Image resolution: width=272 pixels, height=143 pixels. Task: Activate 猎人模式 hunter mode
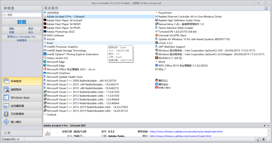click(x=22, y=122)
